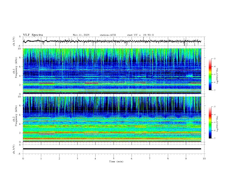The width and height of the screenshot is (230, 178).
Task: Click the -3 label on upper color scale
Action: coord(214,59)
